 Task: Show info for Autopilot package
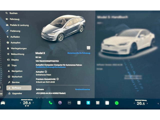[x=46, y=72]
